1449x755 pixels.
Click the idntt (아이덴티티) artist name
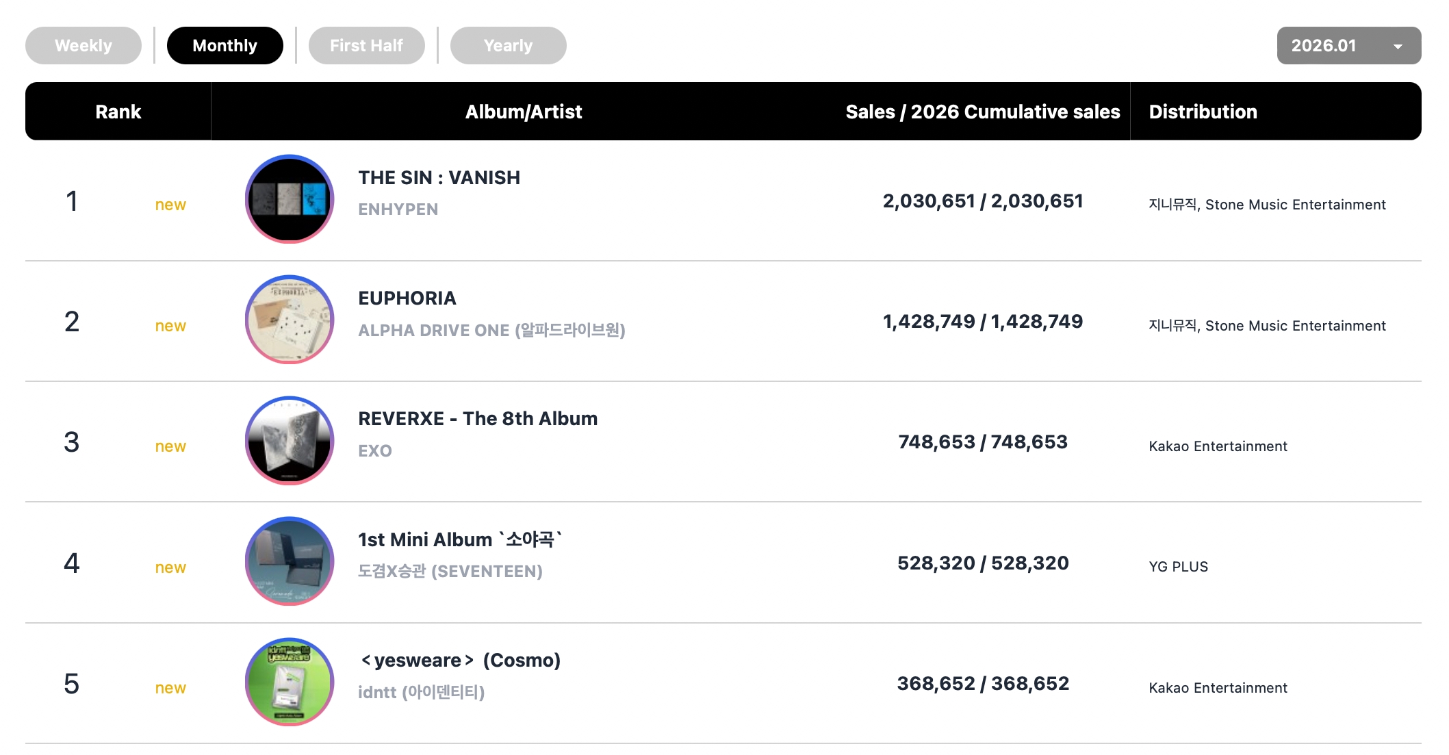(x=421, y=693)
